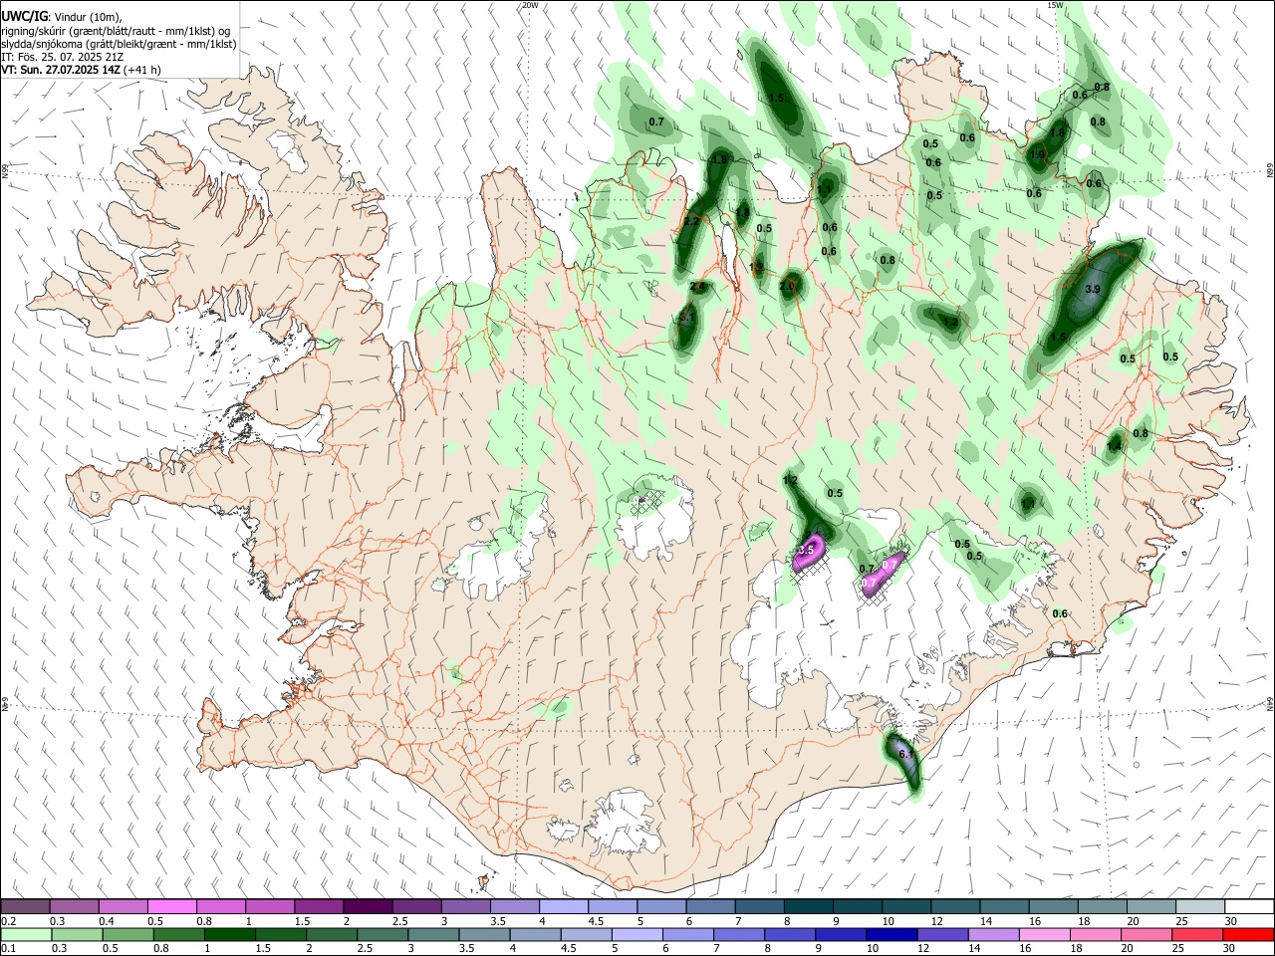
Task: Click the 2.0 precipitation value in the north
Action: (x=787, y=286)
